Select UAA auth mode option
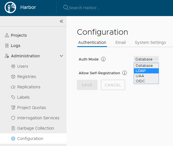The width and height of the screenshot is (173, 146). tap(146, 76)
